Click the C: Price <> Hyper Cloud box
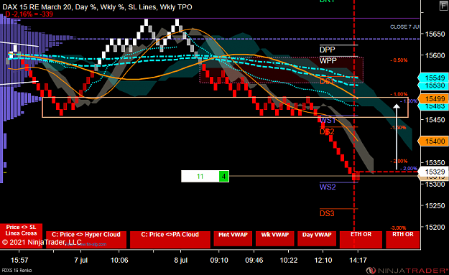 pos(86,240)
